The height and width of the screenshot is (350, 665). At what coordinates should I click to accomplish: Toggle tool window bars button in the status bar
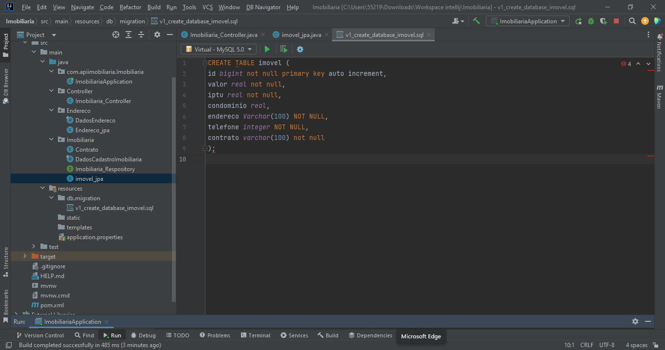tap(9, 345)
